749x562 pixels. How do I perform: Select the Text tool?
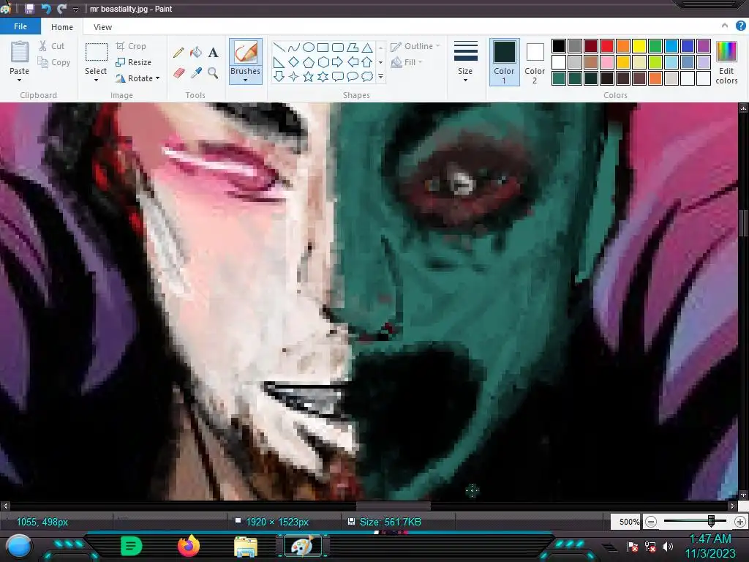click(213, 53)
